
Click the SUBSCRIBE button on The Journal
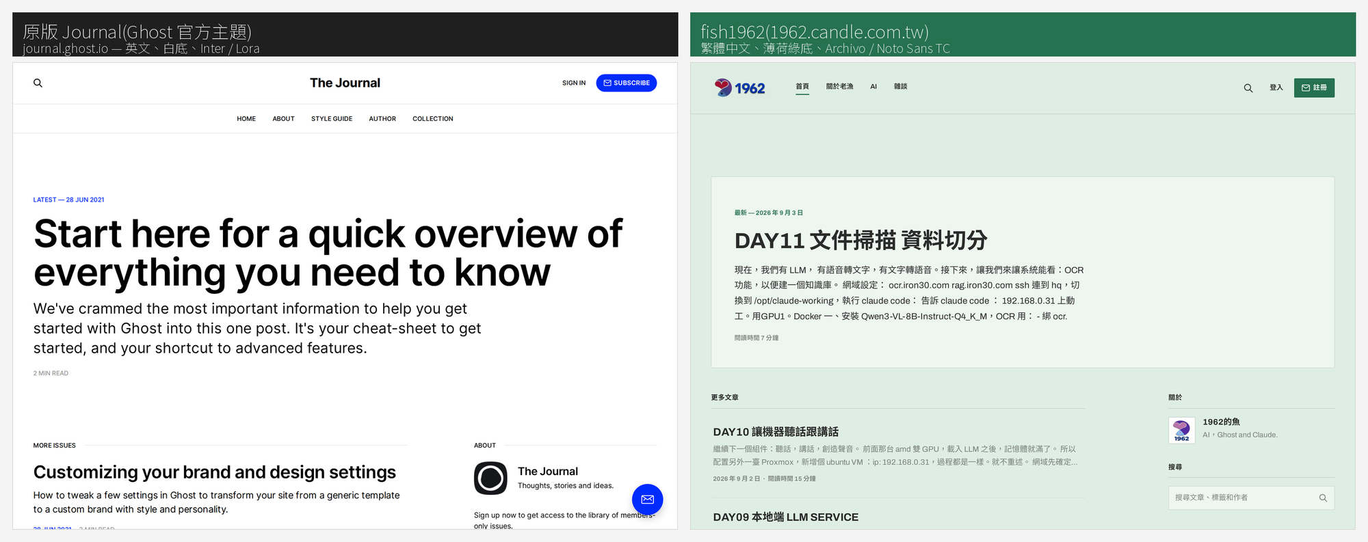coord(627,83)
